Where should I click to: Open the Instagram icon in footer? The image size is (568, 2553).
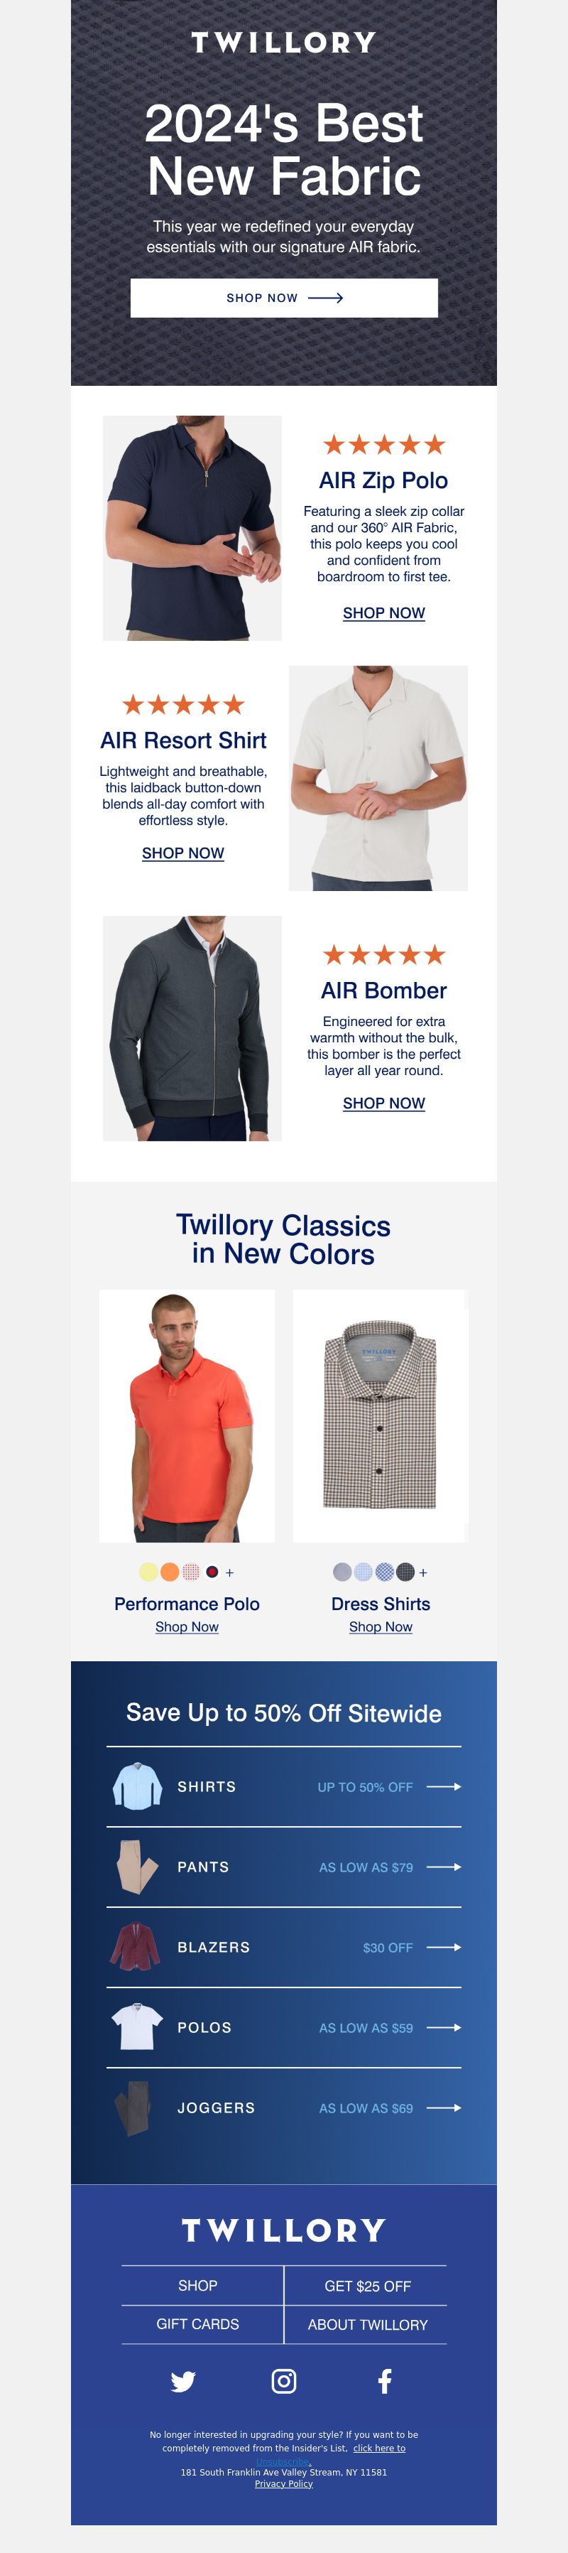tap(284, 2380)
